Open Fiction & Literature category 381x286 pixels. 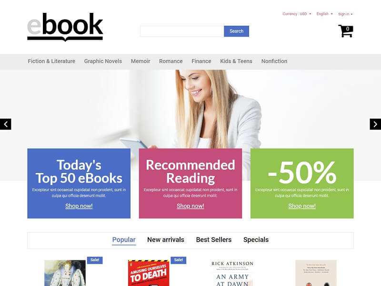[x=51, y=61]
